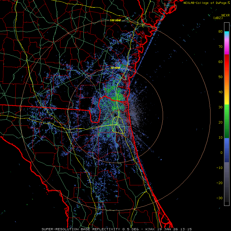
Task: Click the NEXR label near the legend
Action: pos(226,15)
